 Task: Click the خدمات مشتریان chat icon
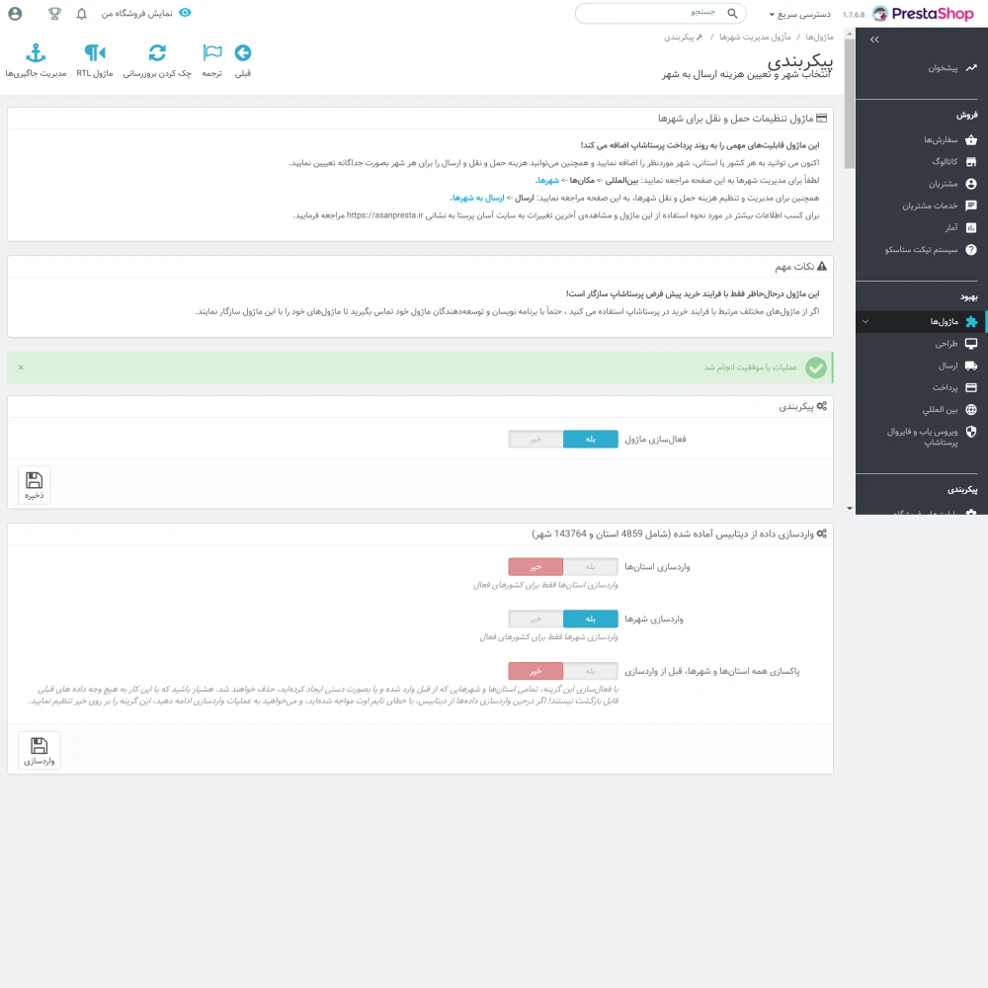pyautogui.click(x=971, y=206)
